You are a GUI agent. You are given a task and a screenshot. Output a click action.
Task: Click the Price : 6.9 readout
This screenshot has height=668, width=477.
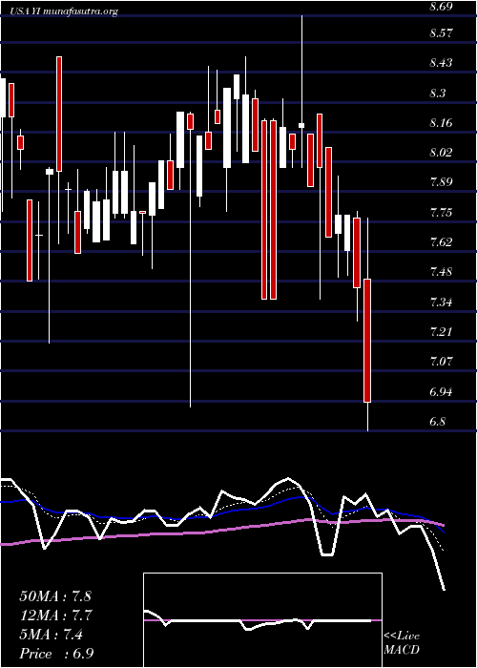click(x=56, y=654)
